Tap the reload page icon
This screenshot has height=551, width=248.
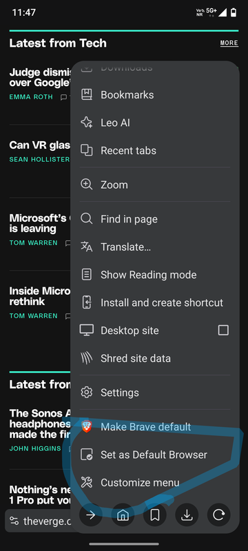[x=219, y=515]
